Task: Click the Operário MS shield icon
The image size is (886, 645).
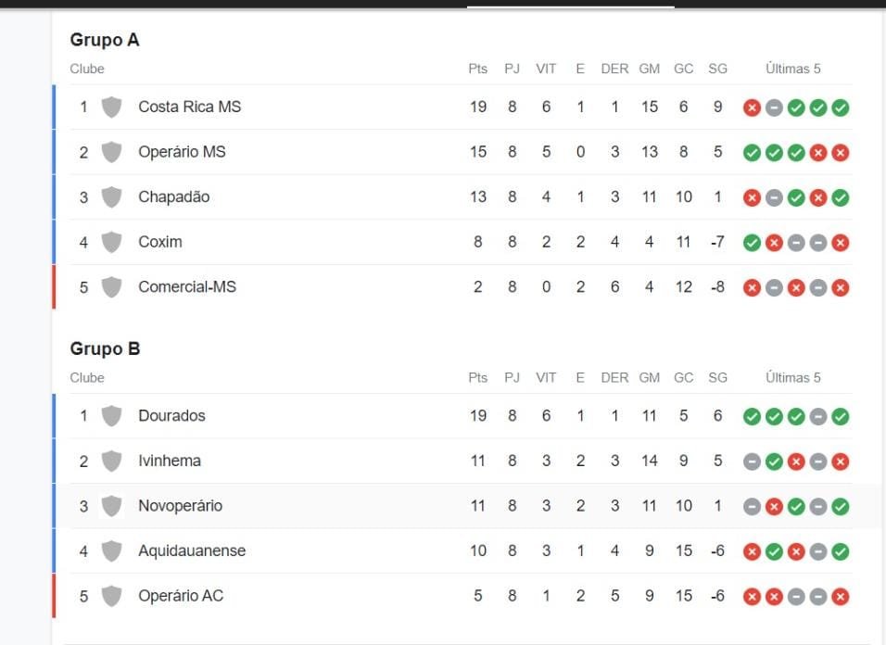Action: click(111, 152)
